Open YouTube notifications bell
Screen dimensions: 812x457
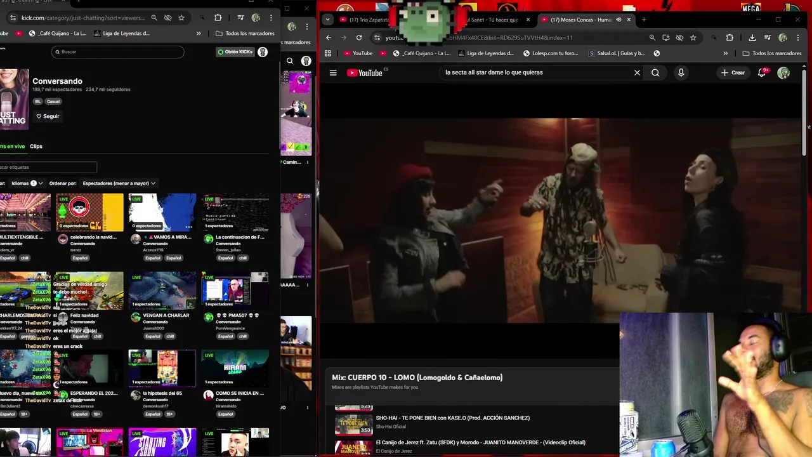click(762, 72)
